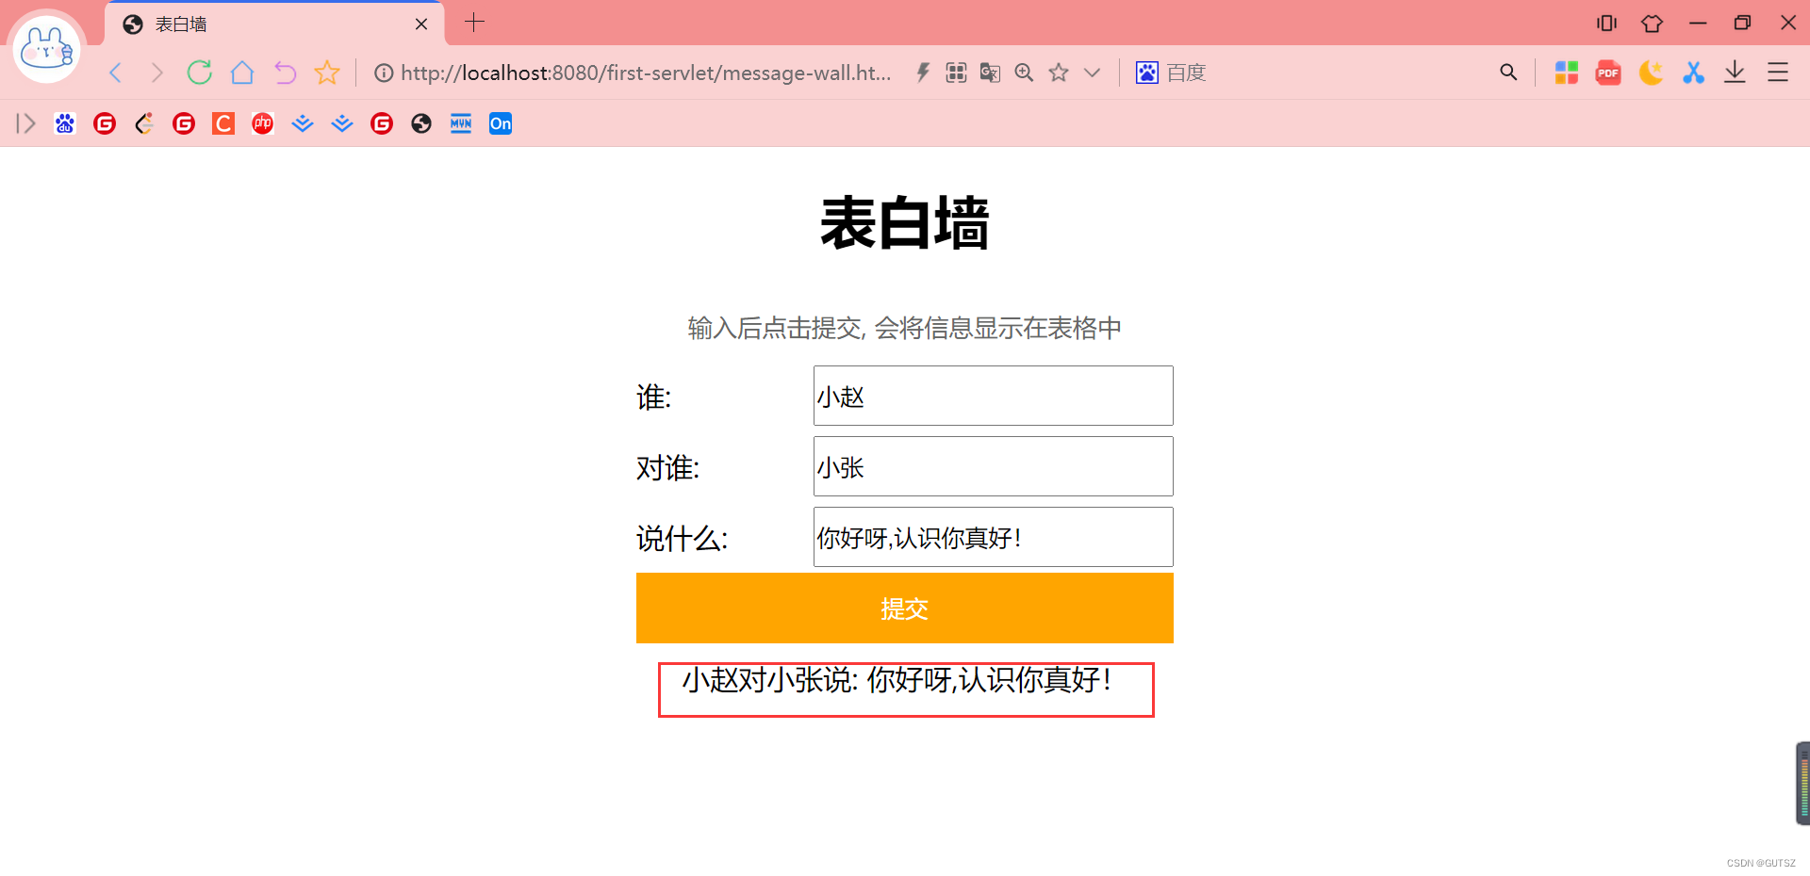Click the address bar URL
The image size is (1810, 876).
click(646, 73)
